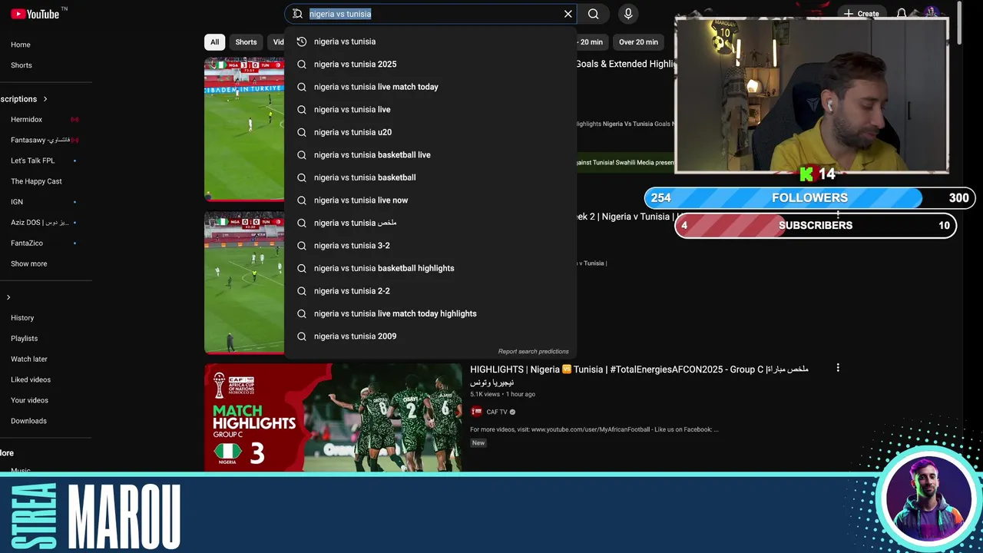Open Your videos in sidebar

[x=29, y=400]
